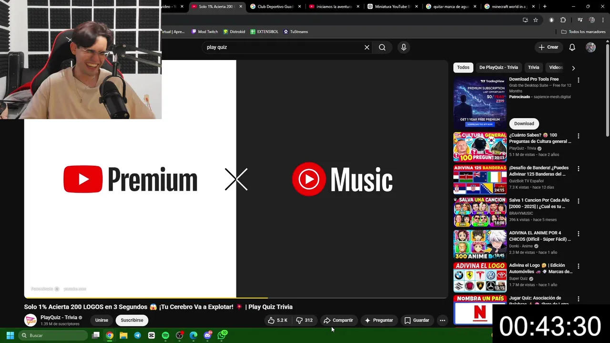Open the Mod Twitch bookmark
This screenshot has width=610, height=343.
204,31
